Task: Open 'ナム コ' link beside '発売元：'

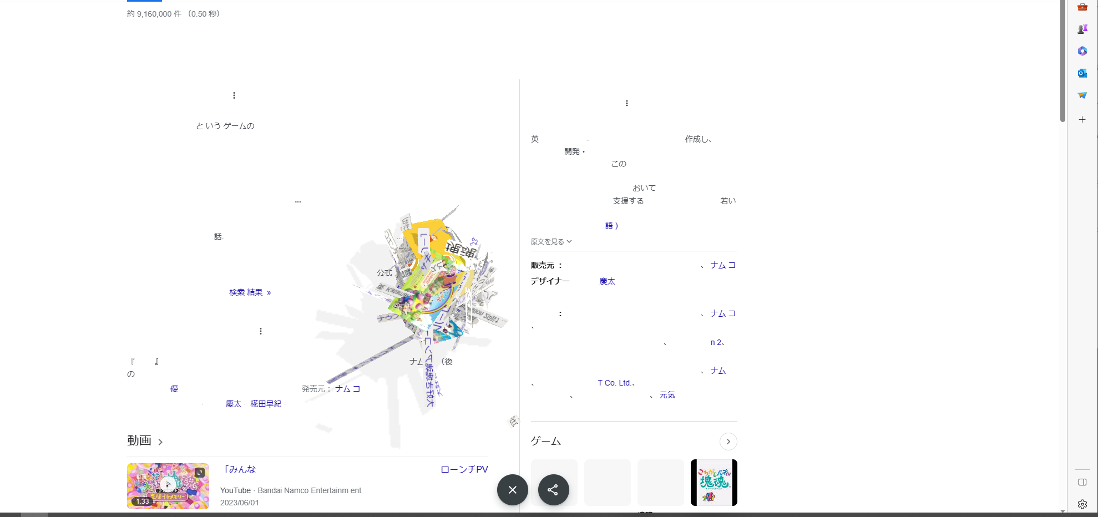Action: (x=348, y=389)
